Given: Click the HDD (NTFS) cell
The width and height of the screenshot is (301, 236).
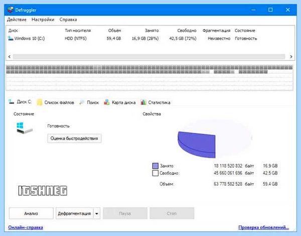Looking at the screenshot, I should [x=76, y=39].
